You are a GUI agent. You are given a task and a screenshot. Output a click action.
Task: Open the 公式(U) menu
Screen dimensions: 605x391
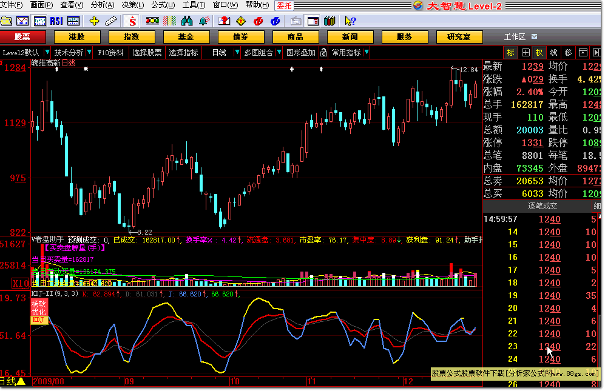point(163,5)
